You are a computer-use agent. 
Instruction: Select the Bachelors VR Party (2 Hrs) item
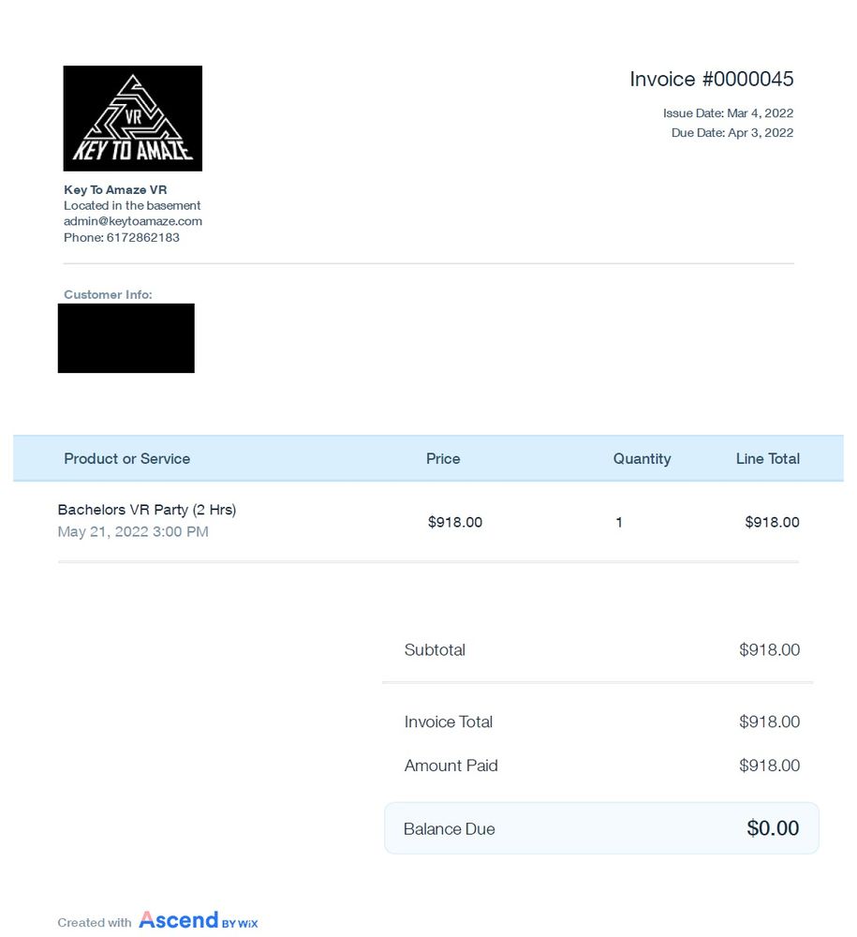pos(147,510)
